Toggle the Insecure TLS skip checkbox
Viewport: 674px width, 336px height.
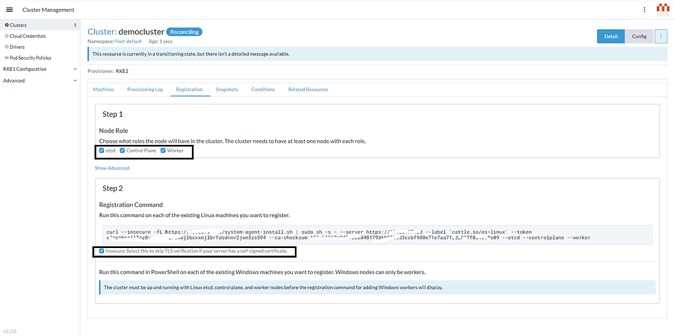pyautogui.click(x=102, y=251)
